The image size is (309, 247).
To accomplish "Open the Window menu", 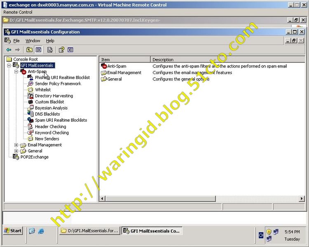I will pos(33,41).
